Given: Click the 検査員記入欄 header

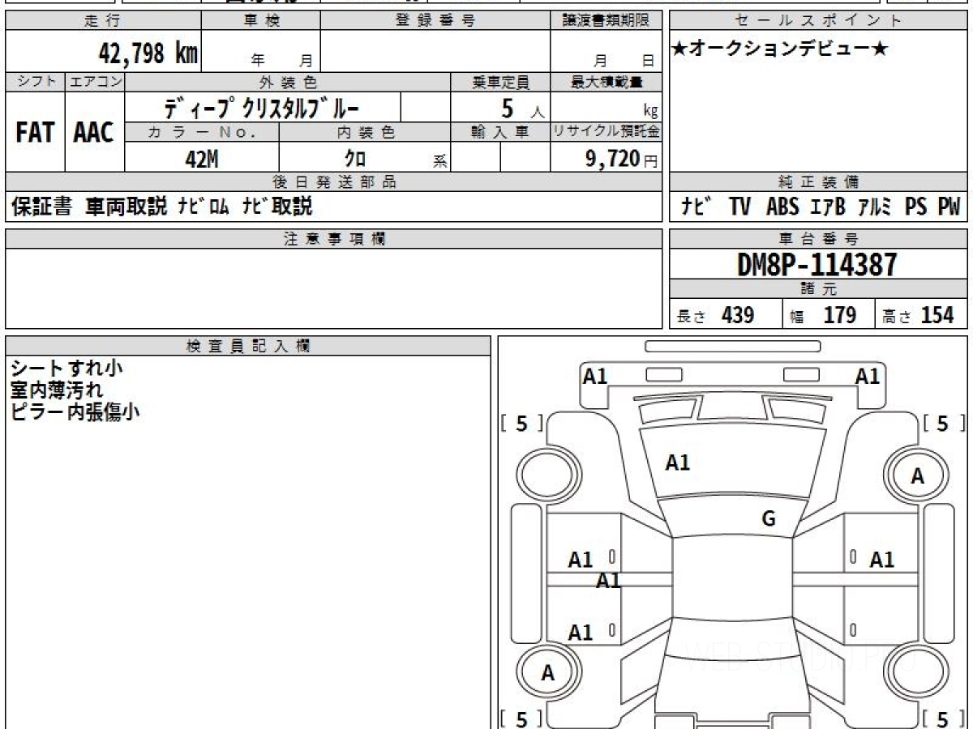Looking at the screenshot, I should 248,346.
